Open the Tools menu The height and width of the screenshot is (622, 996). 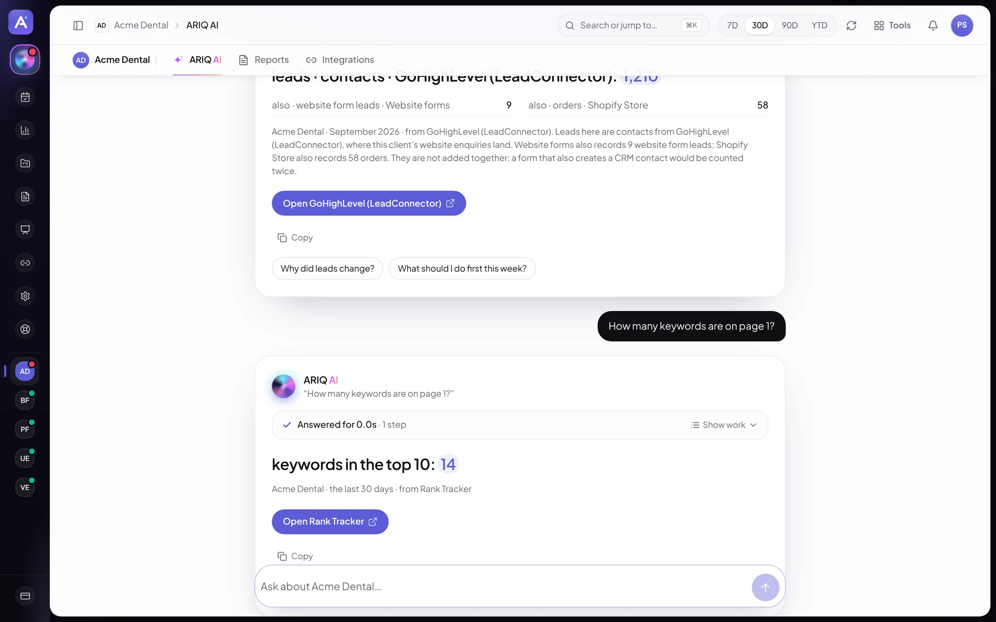pyautogui.click(x=892, y=25)
